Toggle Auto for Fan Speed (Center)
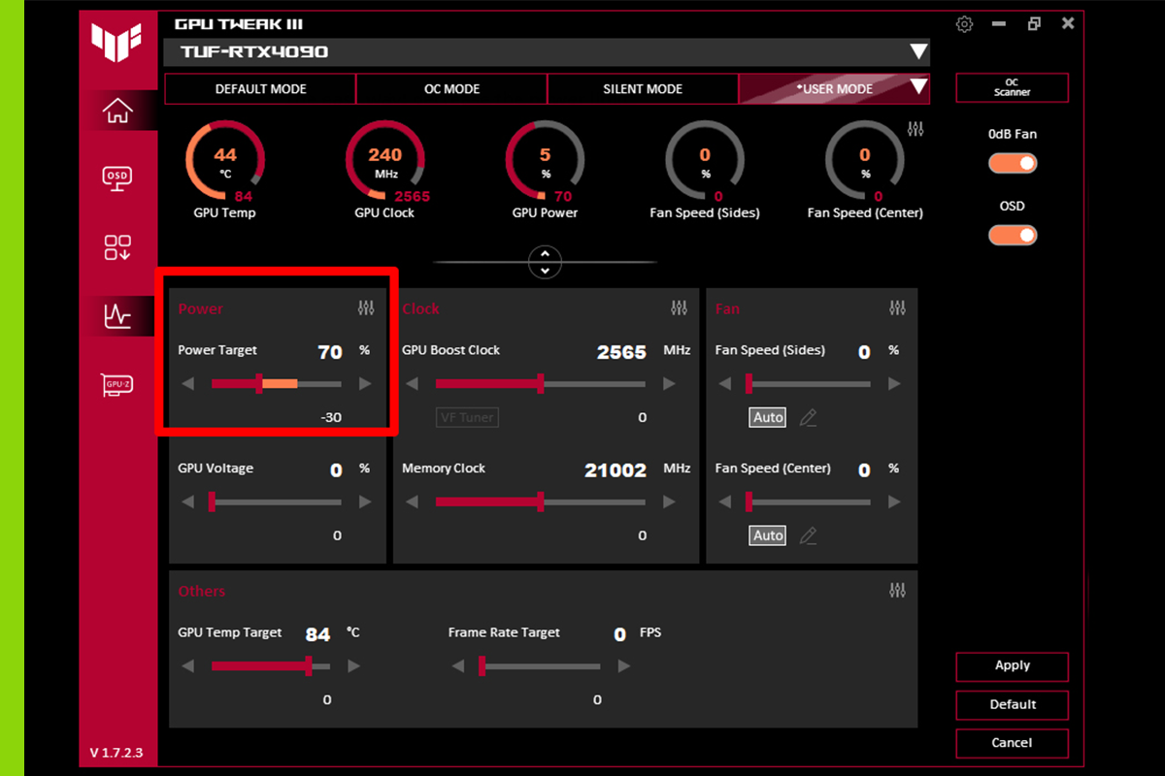The height and width of the screenshot is (776, 1165). [768, 535]
